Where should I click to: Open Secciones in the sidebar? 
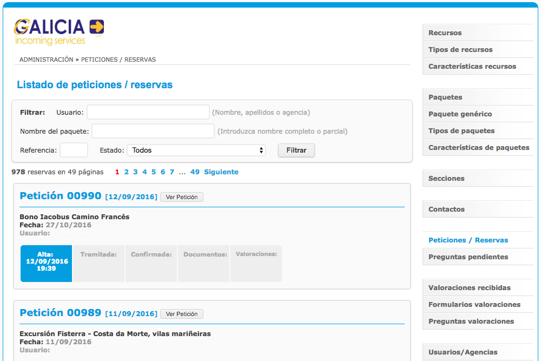click(478, 179)
